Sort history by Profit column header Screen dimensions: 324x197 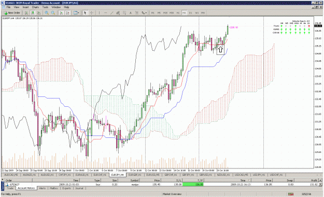tap(306, 180)
